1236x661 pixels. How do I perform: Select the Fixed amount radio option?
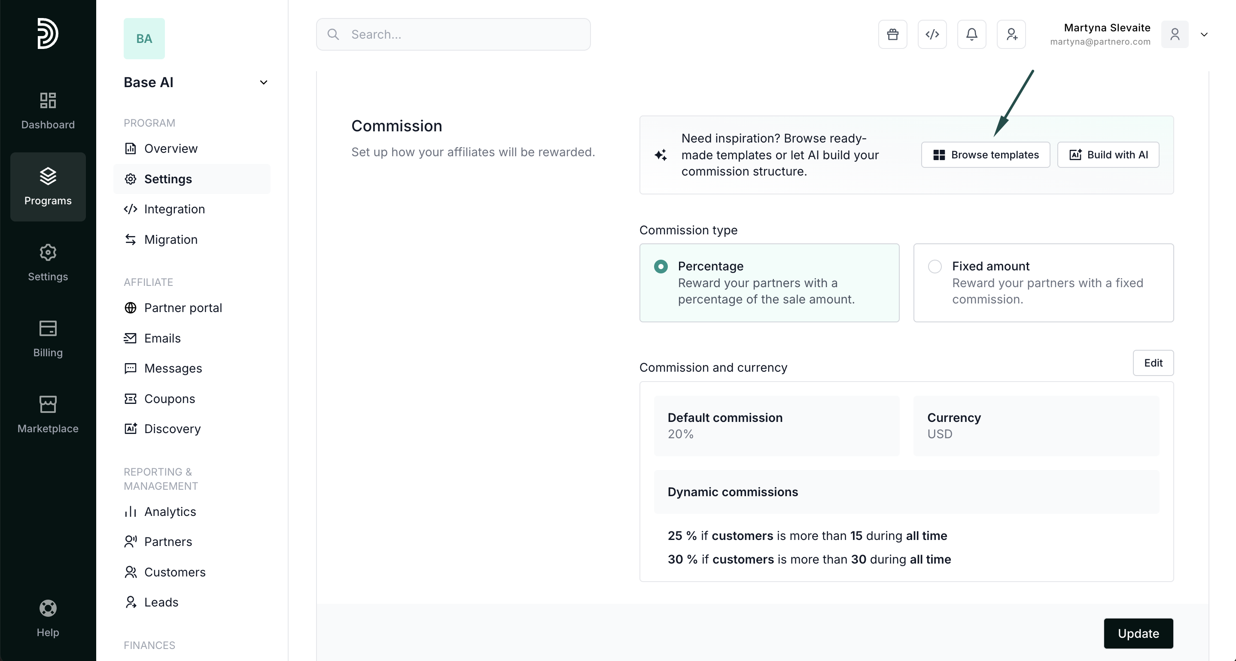[x=935, y=266]
